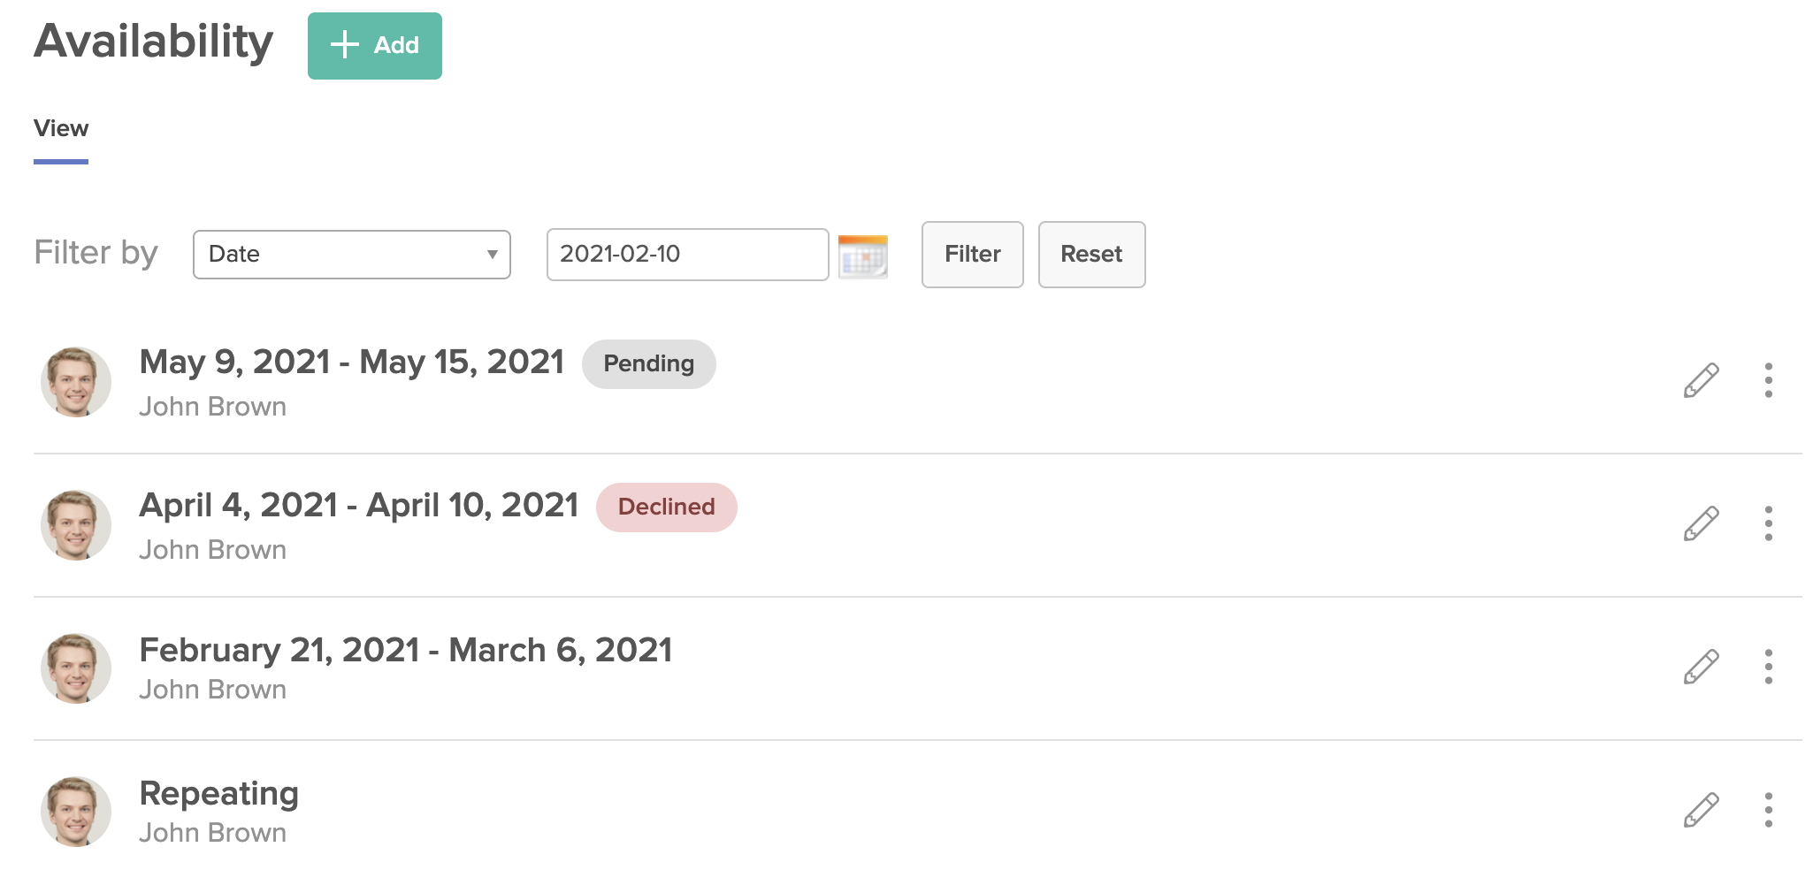
Task: Reset the applied filters
Action: 1091,255
